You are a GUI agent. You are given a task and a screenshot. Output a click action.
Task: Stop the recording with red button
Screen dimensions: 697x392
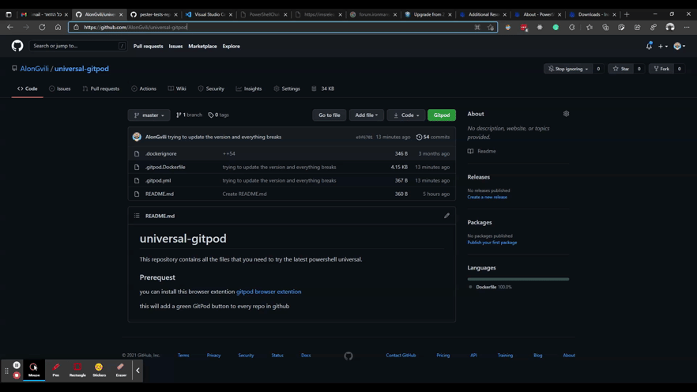[17, 375]
